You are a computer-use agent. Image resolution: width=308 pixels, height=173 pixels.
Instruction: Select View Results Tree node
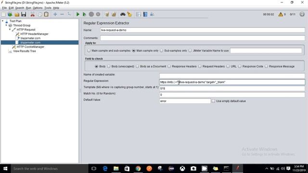coord(25,51)
